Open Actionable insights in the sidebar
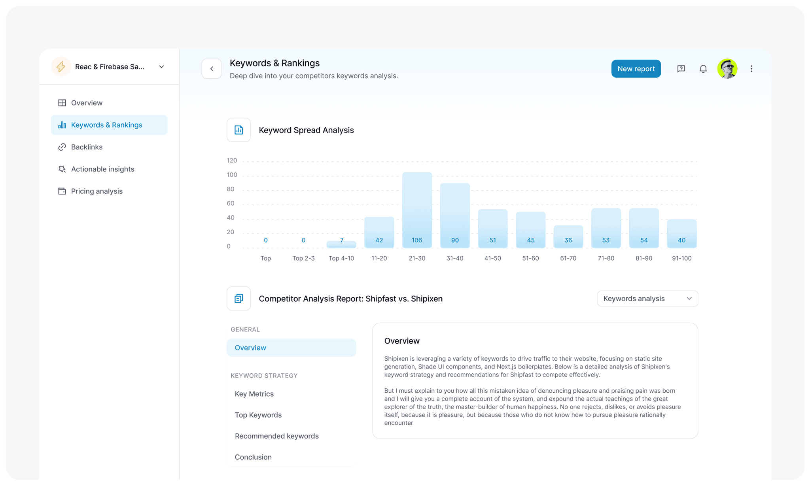This screenshot has height=486, width=810. coord(102,169)
